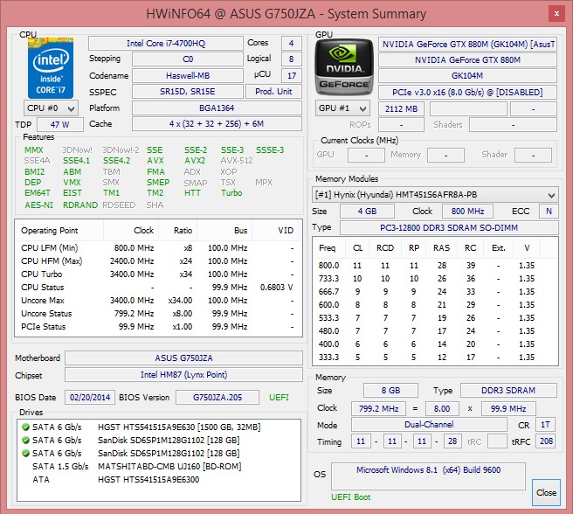This screenshot has width=573, height=514.
Task: Select the 333.3 frequency timing row
Action: point(435,357)
